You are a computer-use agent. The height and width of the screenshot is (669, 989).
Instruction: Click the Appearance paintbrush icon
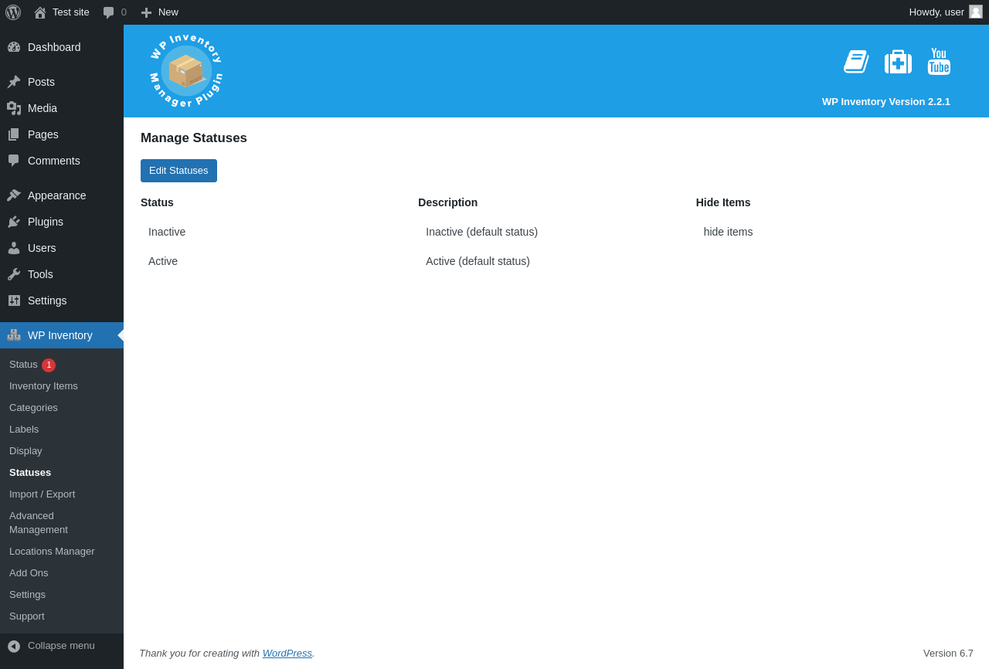(x=14, y=195)
